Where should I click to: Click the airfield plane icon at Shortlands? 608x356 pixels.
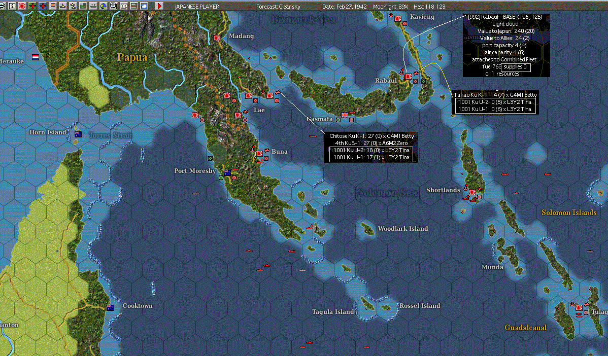click(x=480, y=189)
